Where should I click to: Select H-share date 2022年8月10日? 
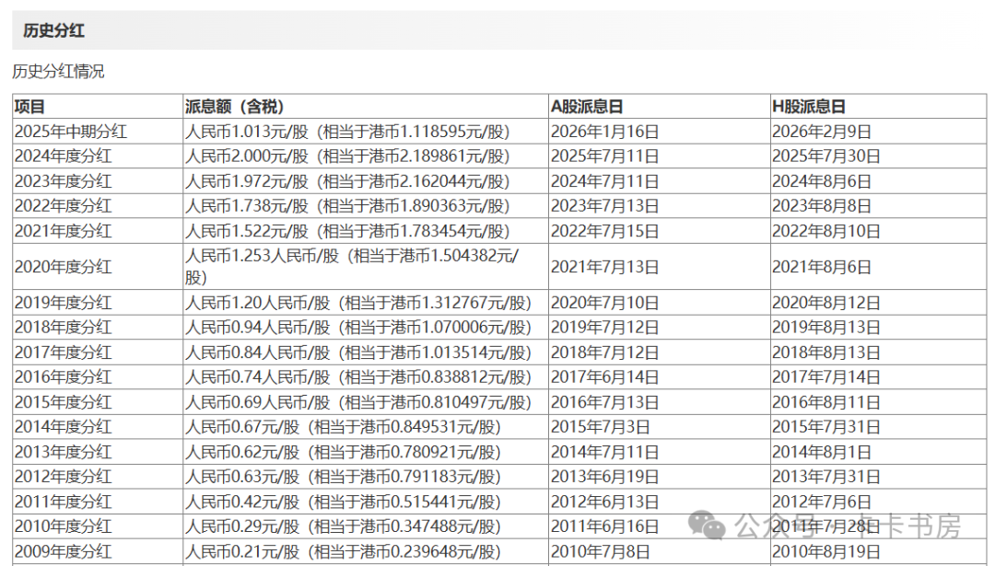[826, 231]
